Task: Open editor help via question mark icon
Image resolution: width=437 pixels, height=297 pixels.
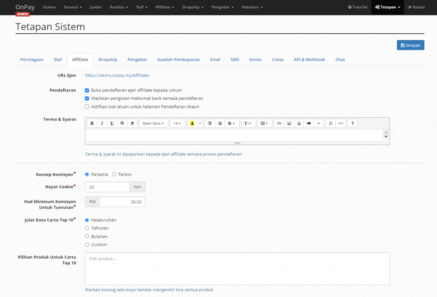Action: (x=352, y=123)
